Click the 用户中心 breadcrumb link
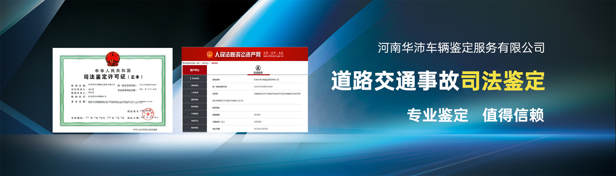Viewport: 616px width, 176px height. [205, 63]
